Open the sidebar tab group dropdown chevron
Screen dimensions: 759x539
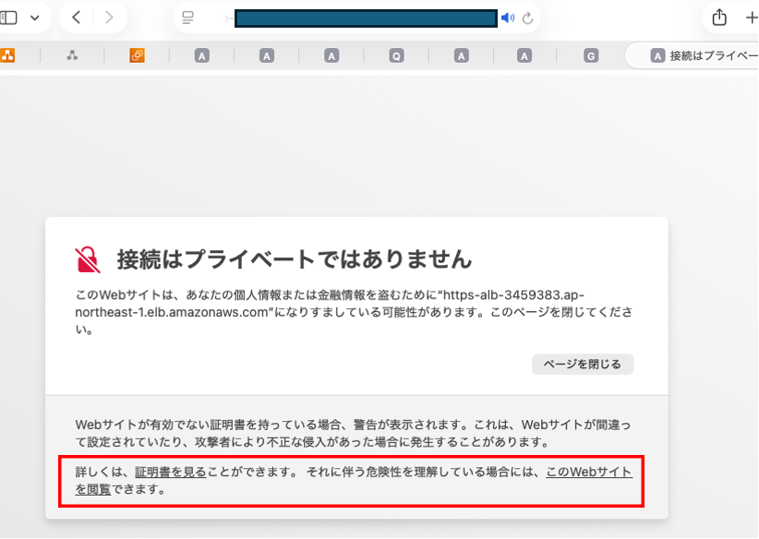35,18
